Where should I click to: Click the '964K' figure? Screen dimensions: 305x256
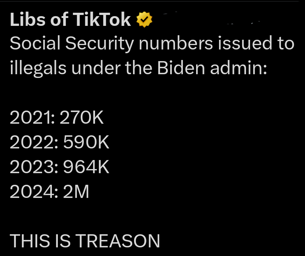(x=86, y=168)
